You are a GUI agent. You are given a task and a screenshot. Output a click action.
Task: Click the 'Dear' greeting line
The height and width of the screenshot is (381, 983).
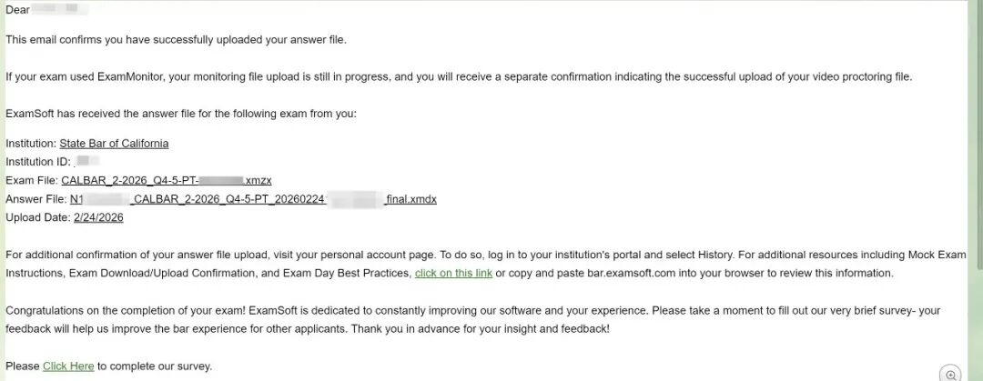[18, 10]
